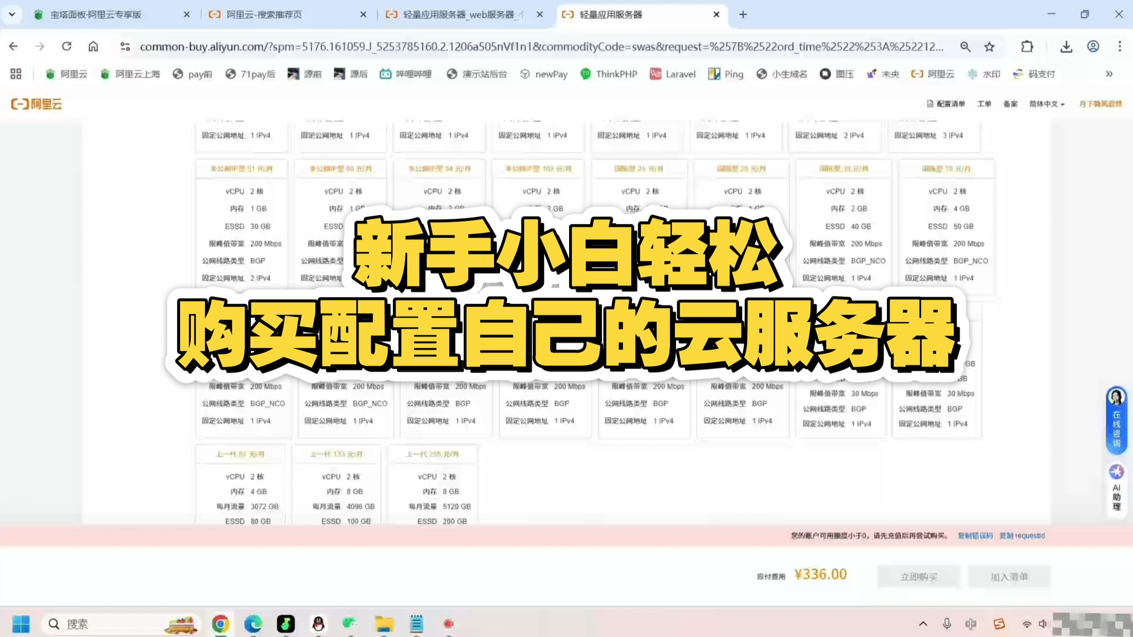1133x637 pixels.
Task: Go back to previous page
Action: [x=13, y=46]
